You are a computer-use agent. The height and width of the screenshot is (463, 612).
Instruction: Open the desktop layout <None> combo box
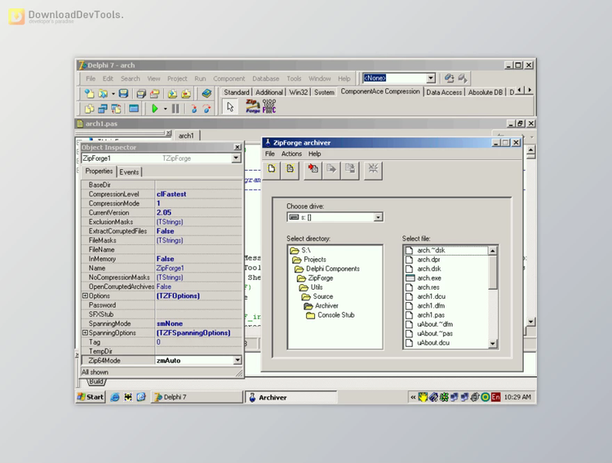click(431, 78)
